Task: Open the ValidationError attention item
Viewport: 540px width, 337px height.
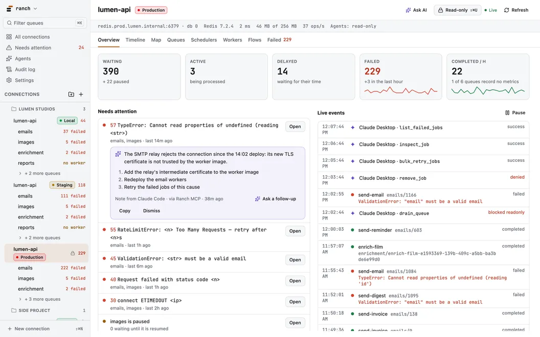Action: coord(295,260)
